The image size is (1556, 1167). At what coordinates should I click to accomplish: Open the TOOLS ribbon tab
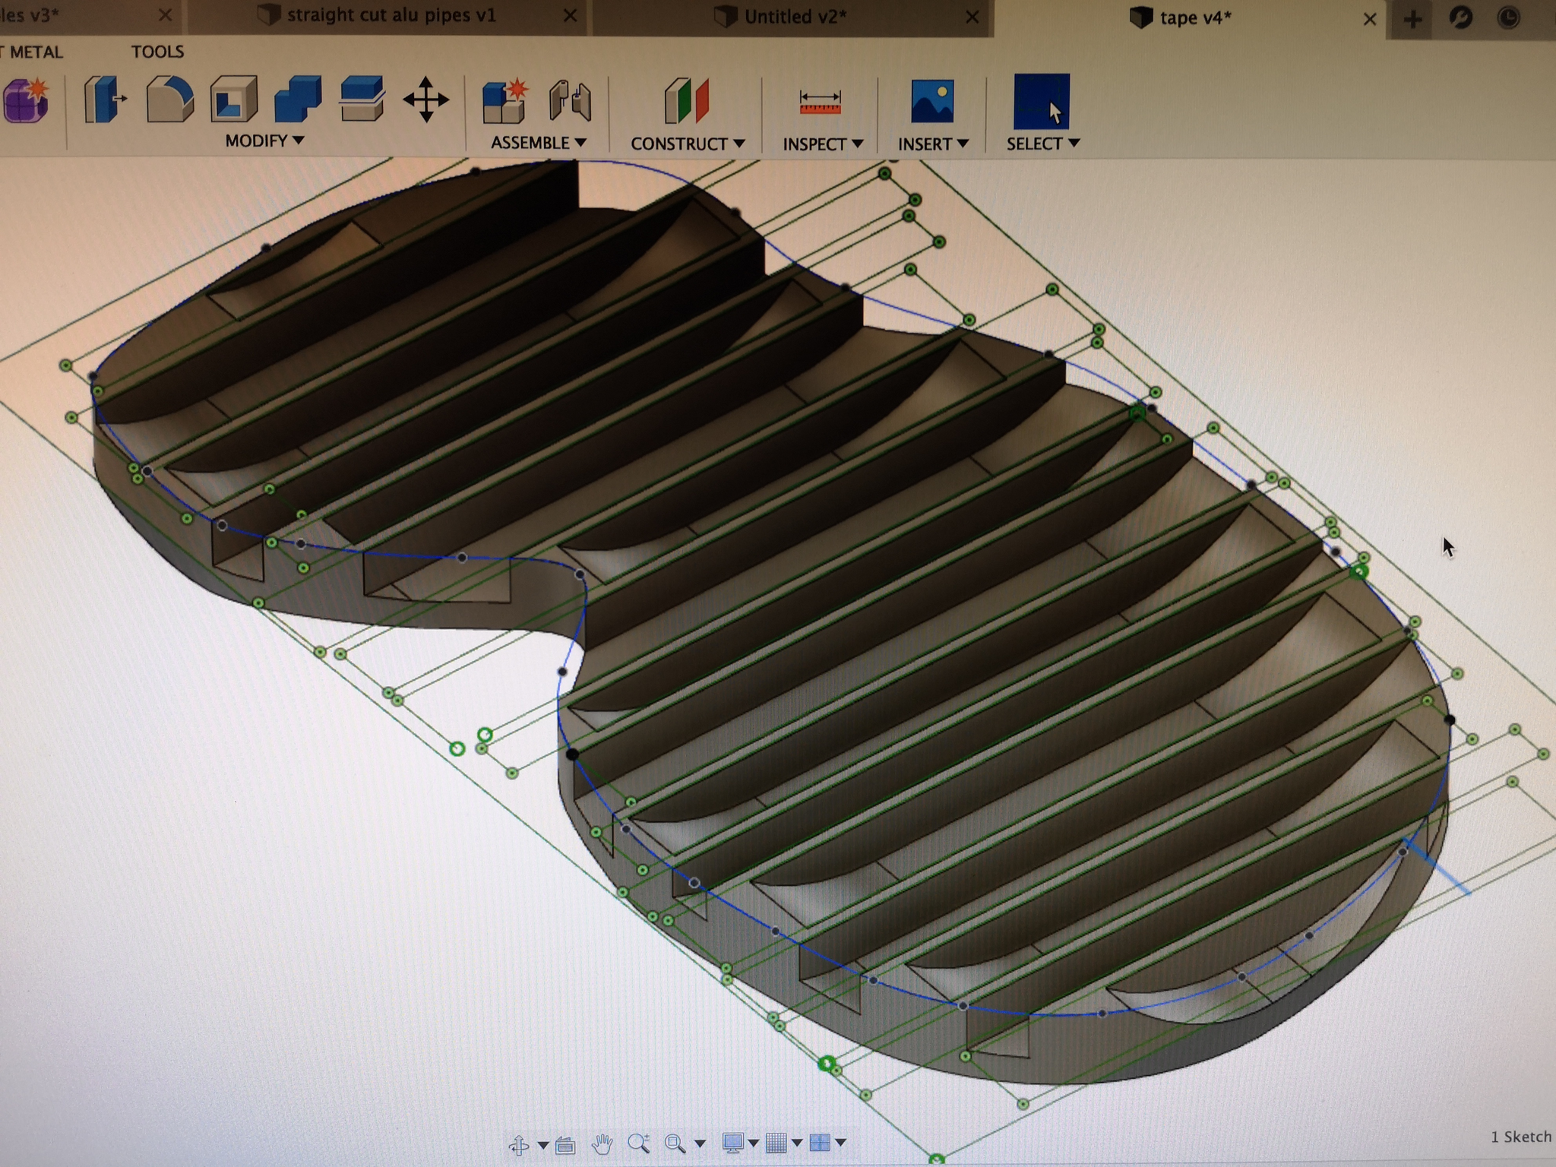click(157, 52)
